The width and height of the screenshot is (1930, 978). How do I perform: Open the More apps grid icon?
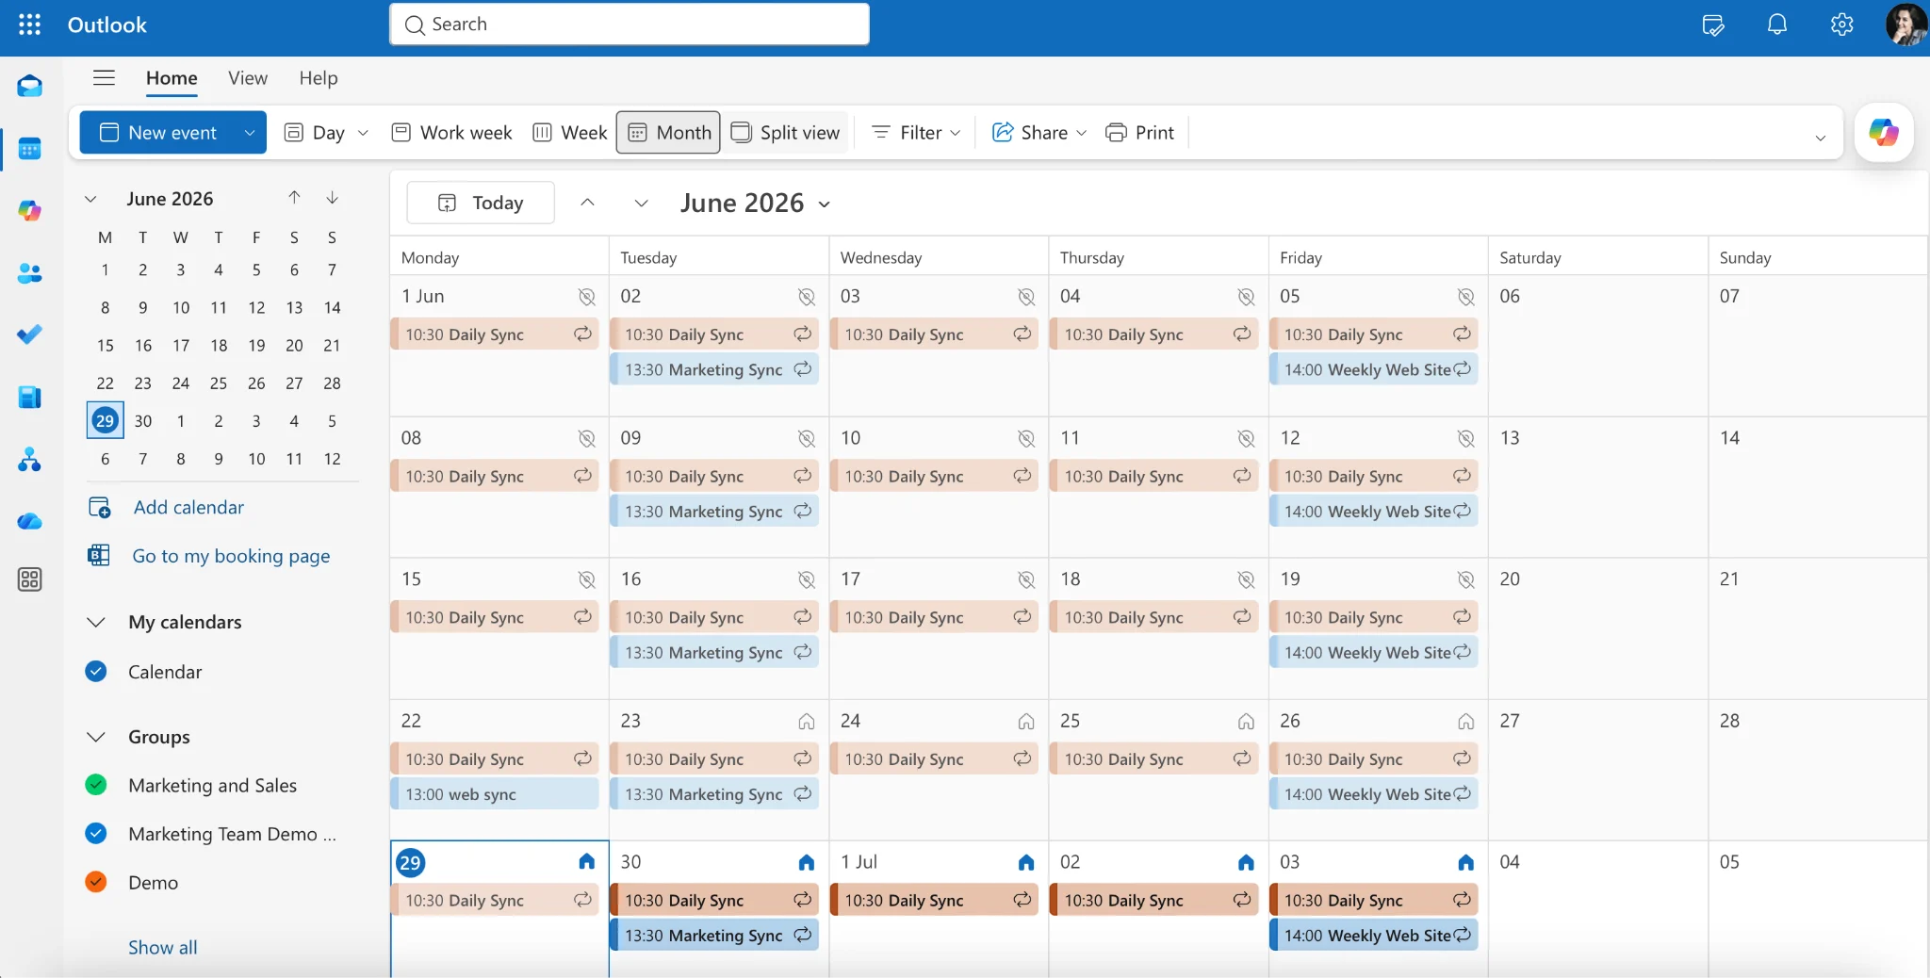pyautogui.click(x=29, y=579)
